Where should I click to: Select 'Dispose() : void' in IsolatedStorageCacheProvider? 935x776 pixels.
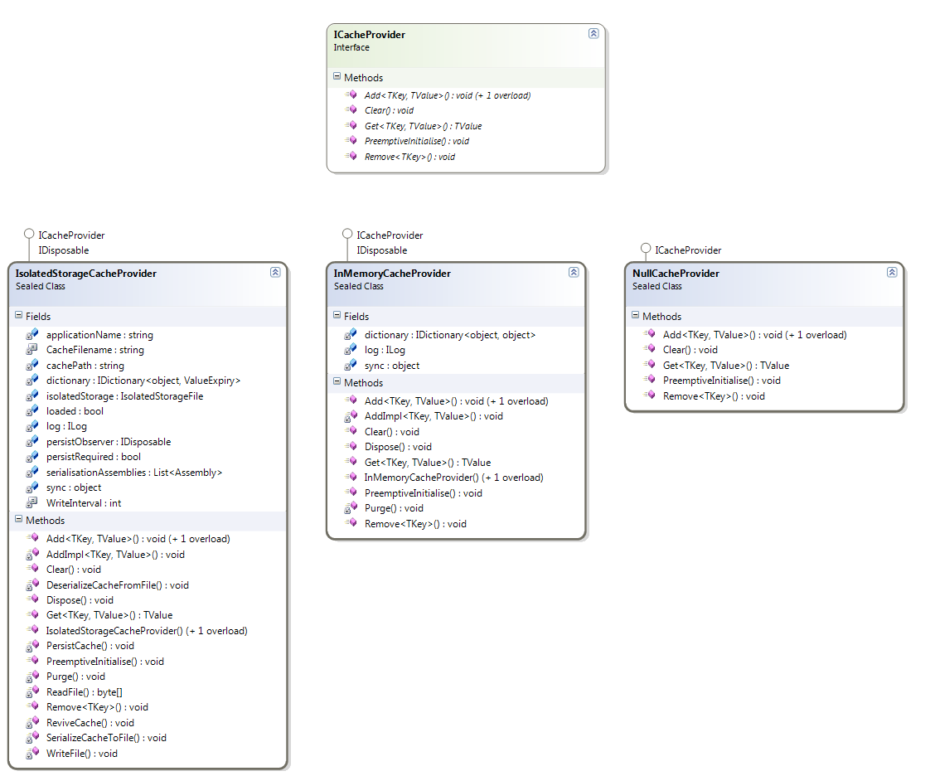(x=80, y=600)
